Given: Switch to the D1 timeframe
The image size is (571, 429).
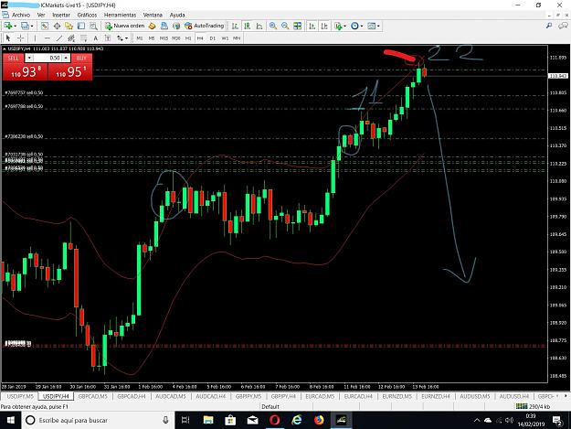Looking at the screenshot, I should (x=213, y=38).
